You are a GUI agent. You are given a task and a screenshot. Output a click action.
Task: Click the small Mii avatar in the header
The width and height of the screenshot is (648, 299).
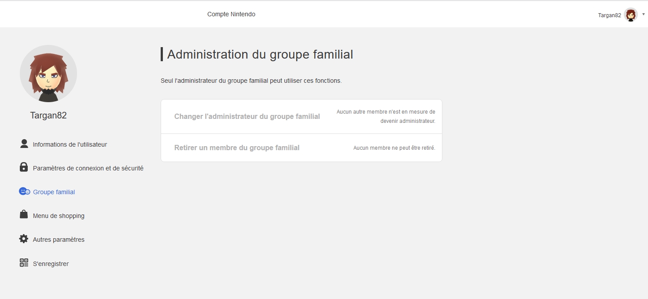point(631,15)
